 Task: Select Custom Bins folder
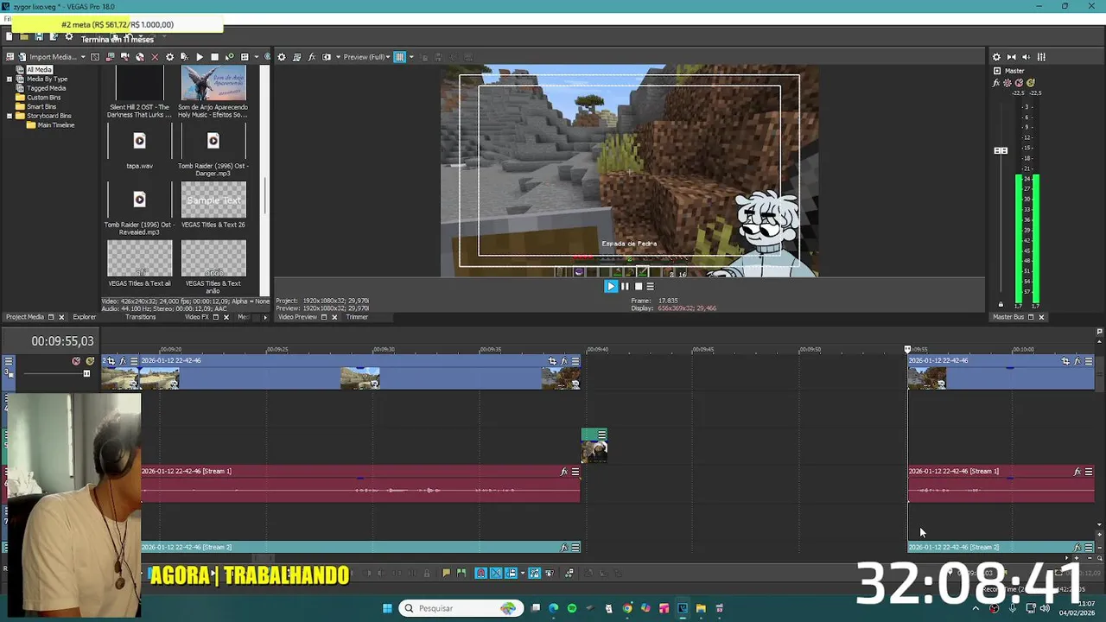(x=43, y=97)
